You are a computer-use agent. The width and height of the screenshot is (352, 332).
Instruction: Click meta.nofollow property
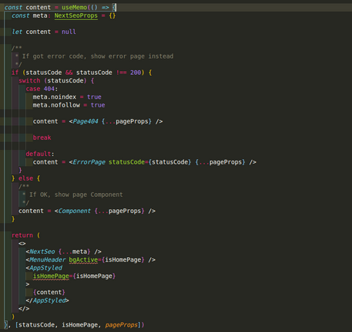pos(56,105)
